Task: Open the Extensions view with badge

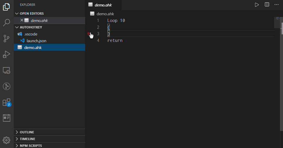Action: coord(7,102)
